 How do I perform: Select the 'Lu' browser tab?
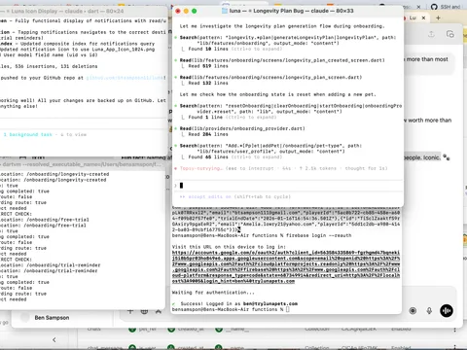click(x=413, y=18)
